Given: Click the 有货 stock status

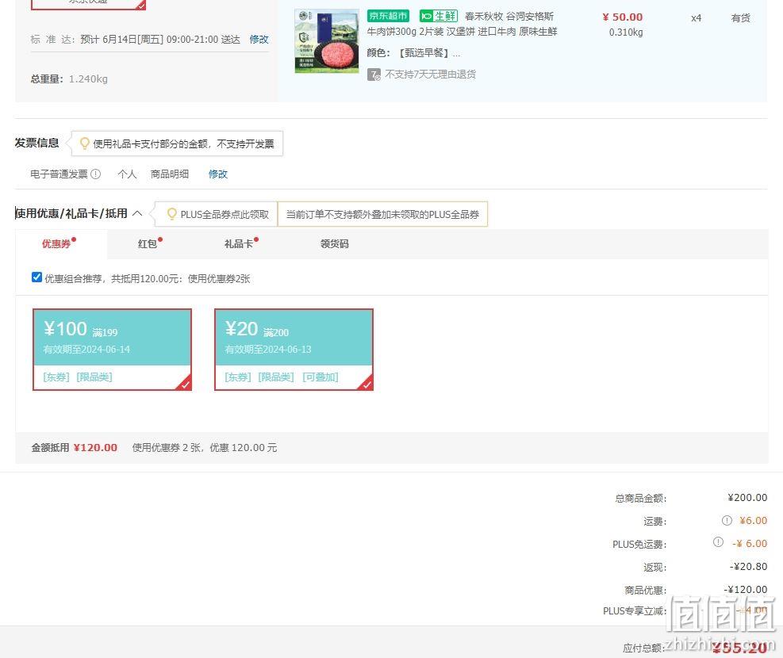Looking at the screenshot, I should tap(740, 18).
